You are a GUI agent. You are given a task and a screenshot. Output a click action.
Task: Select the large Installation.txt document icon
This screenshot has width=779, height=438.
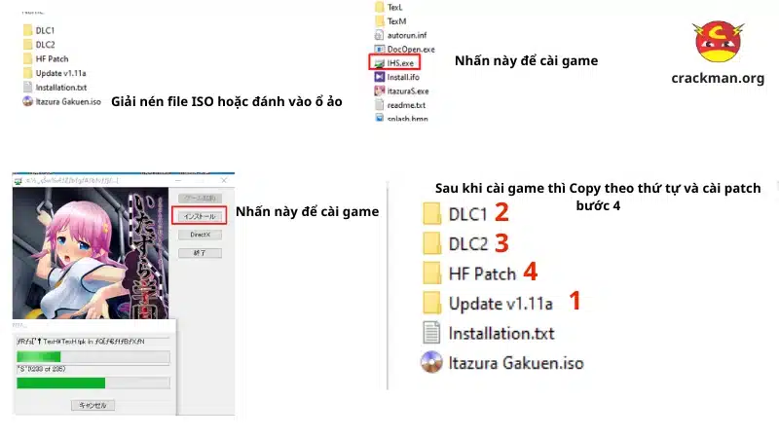click(x=431, y=333)
